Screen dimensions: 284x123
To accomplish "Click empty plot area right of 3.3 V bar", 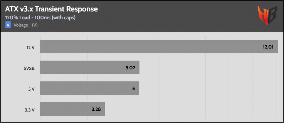I will click(x=191, y=109).
